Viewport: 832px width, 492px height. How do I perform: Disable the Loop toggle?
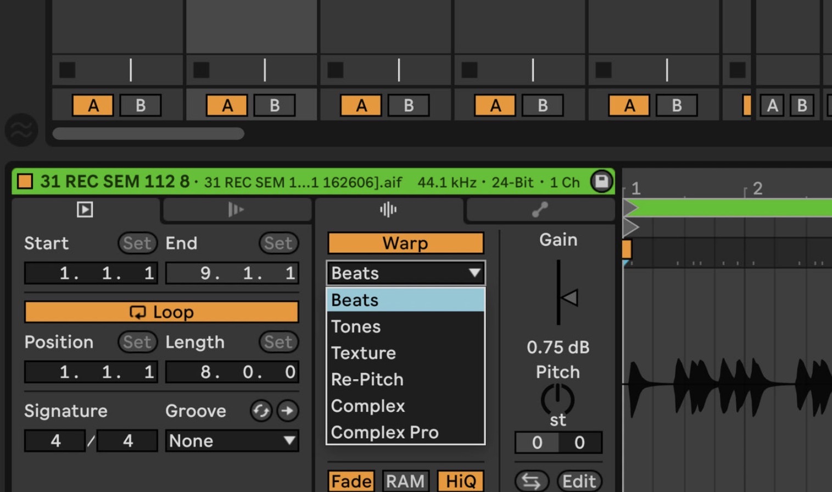pyautogui.click(x=161, y=312)
